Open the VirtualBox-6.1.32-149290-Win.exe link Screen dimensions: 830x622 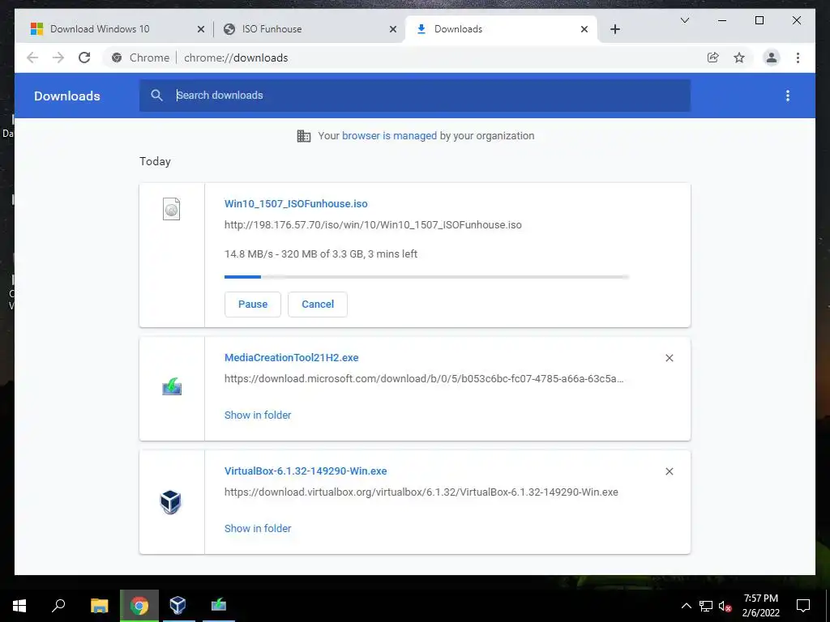point(306,471)
